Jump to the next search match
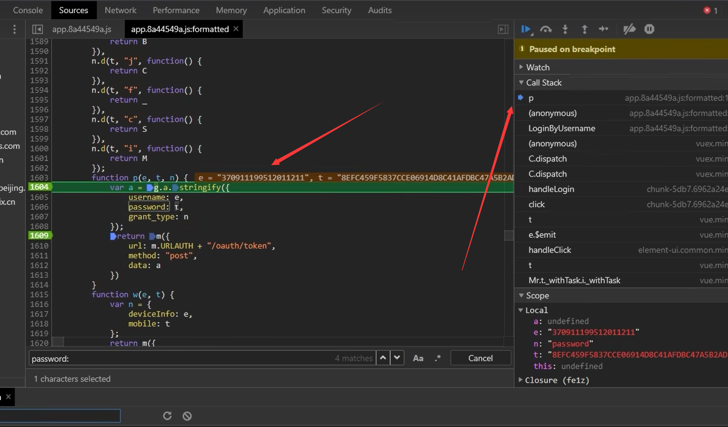This screenshot has width=728, height=427. pos(397,358)
